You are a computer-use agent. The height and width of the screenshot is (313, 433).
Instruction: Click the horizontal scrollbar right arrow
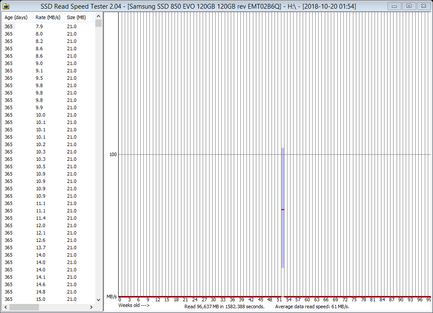pyautogui.click(x=91, y=307)
